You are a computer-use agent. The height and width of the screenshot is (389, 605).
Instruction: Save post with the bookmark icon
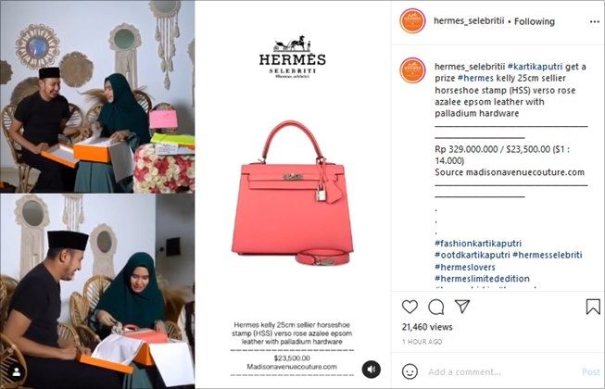click(593, 307)
